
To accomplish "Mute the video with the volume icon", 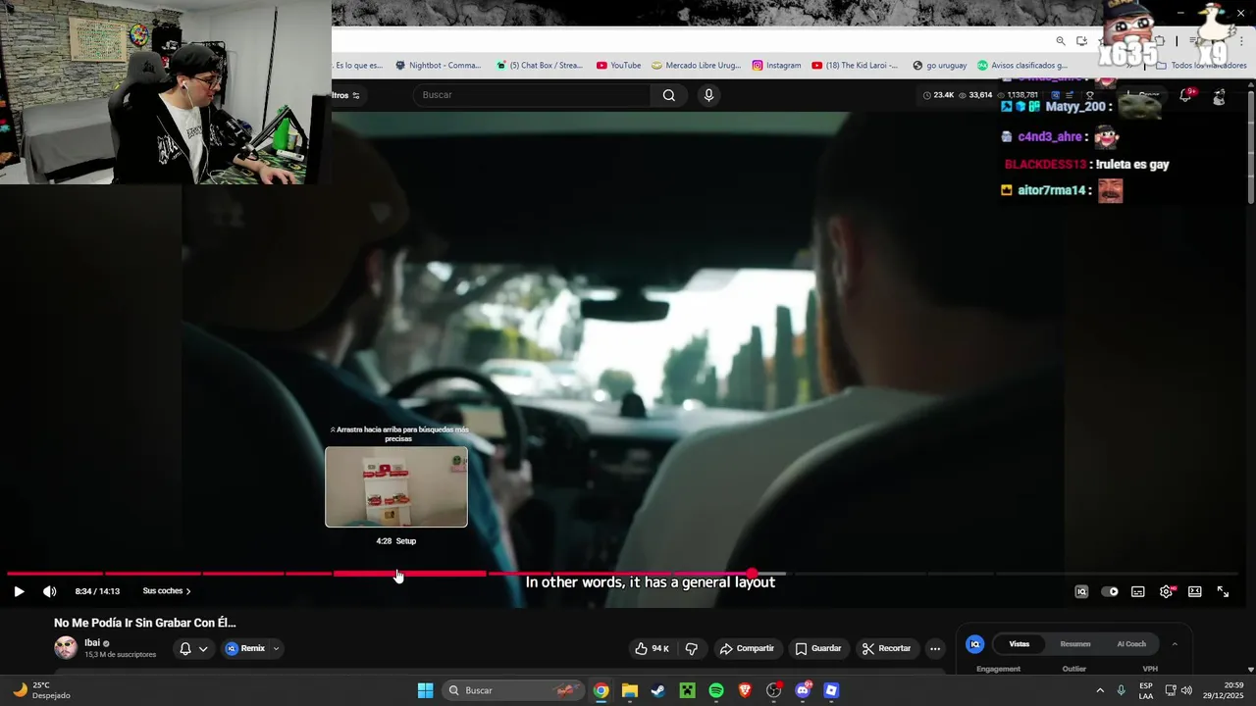I will coord(50,591).
